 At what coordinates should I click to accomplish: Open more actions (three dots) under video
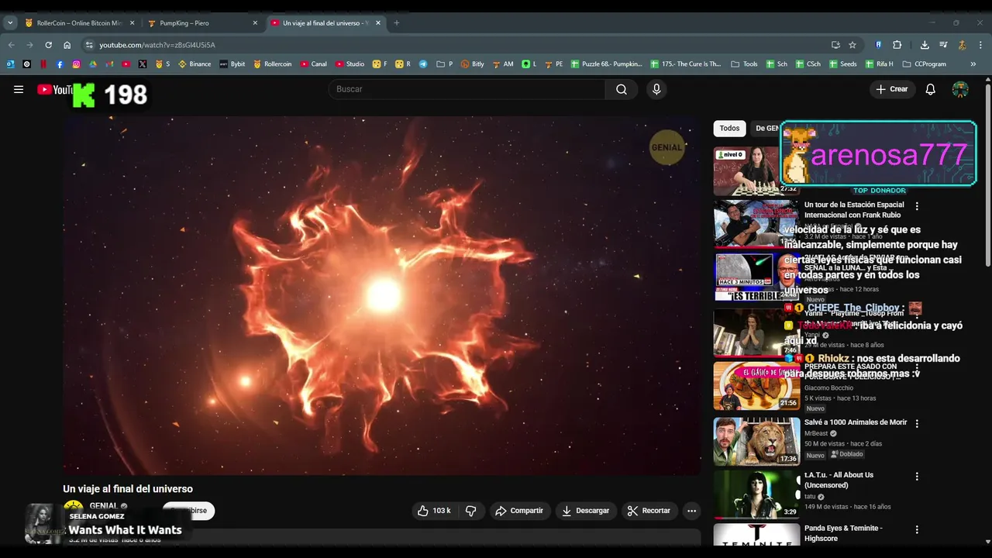[x=691, y=511]
